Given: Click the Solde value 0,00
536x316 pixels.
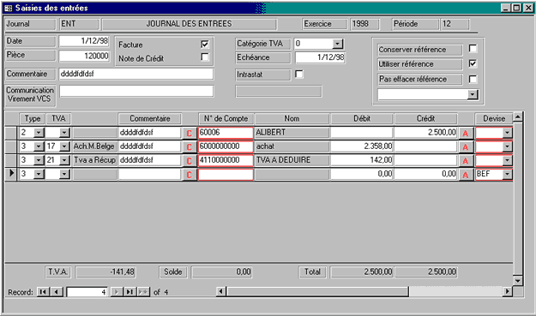Looking at the screenshot, I should tap(221, 272).
